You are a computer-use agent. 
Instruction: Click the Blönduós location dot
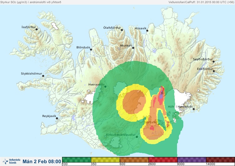tap(91, 49)
